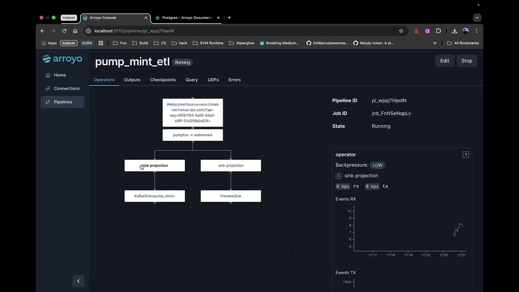Select the KafkaSink<pump_mint> node
The height and width of the screenshot is (292, 519).
[x=154, y=196]
